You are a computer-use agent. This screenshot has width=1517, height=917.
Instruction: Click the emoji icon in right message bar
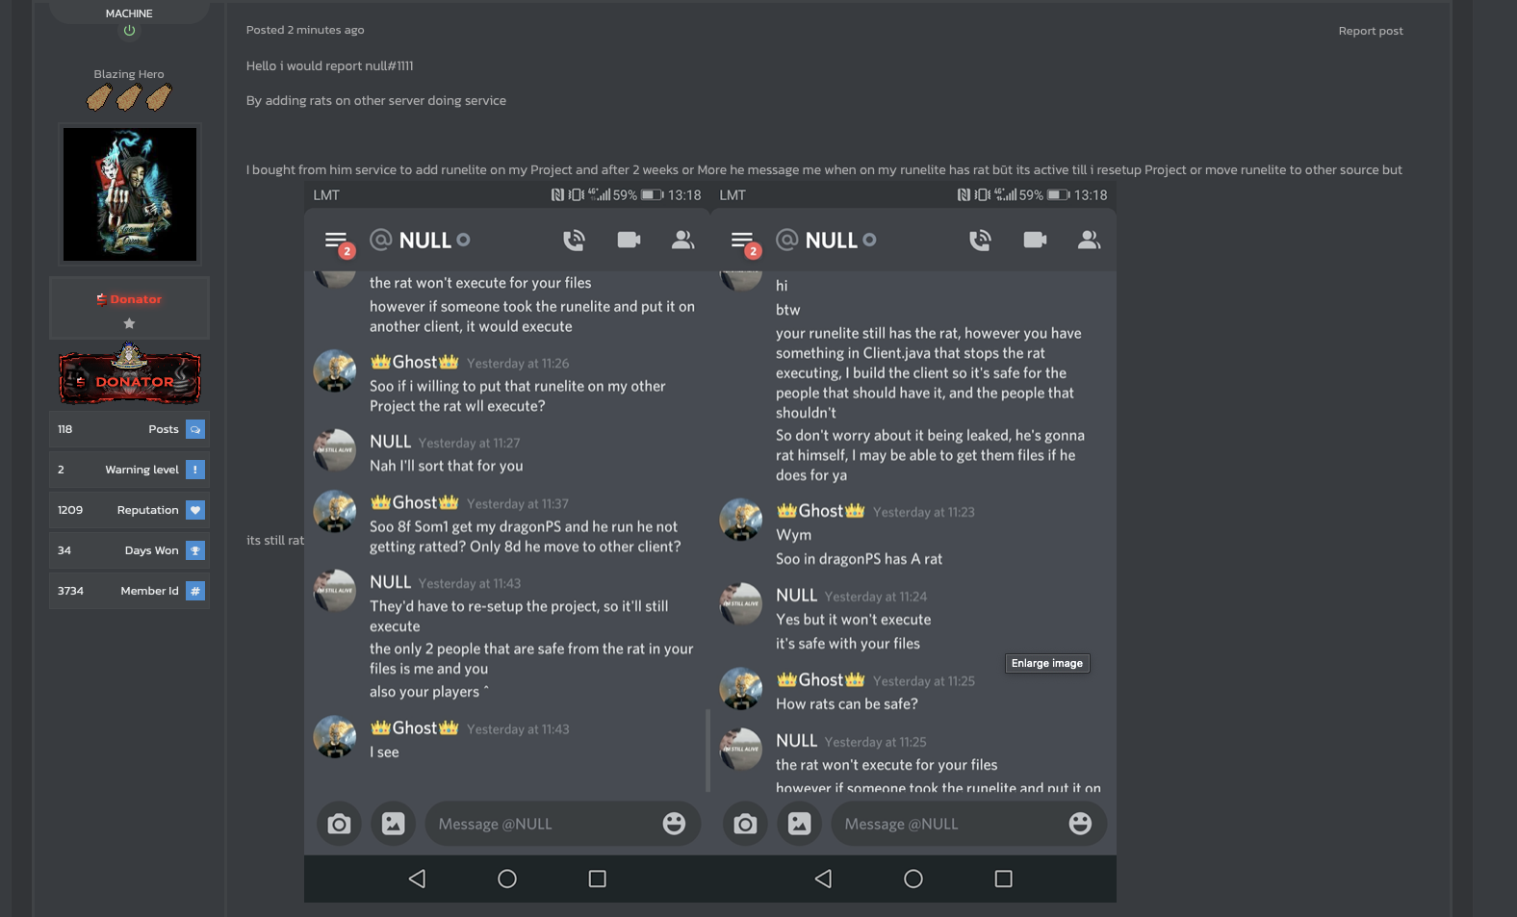pyautogui.click(x=1080, y=824)
